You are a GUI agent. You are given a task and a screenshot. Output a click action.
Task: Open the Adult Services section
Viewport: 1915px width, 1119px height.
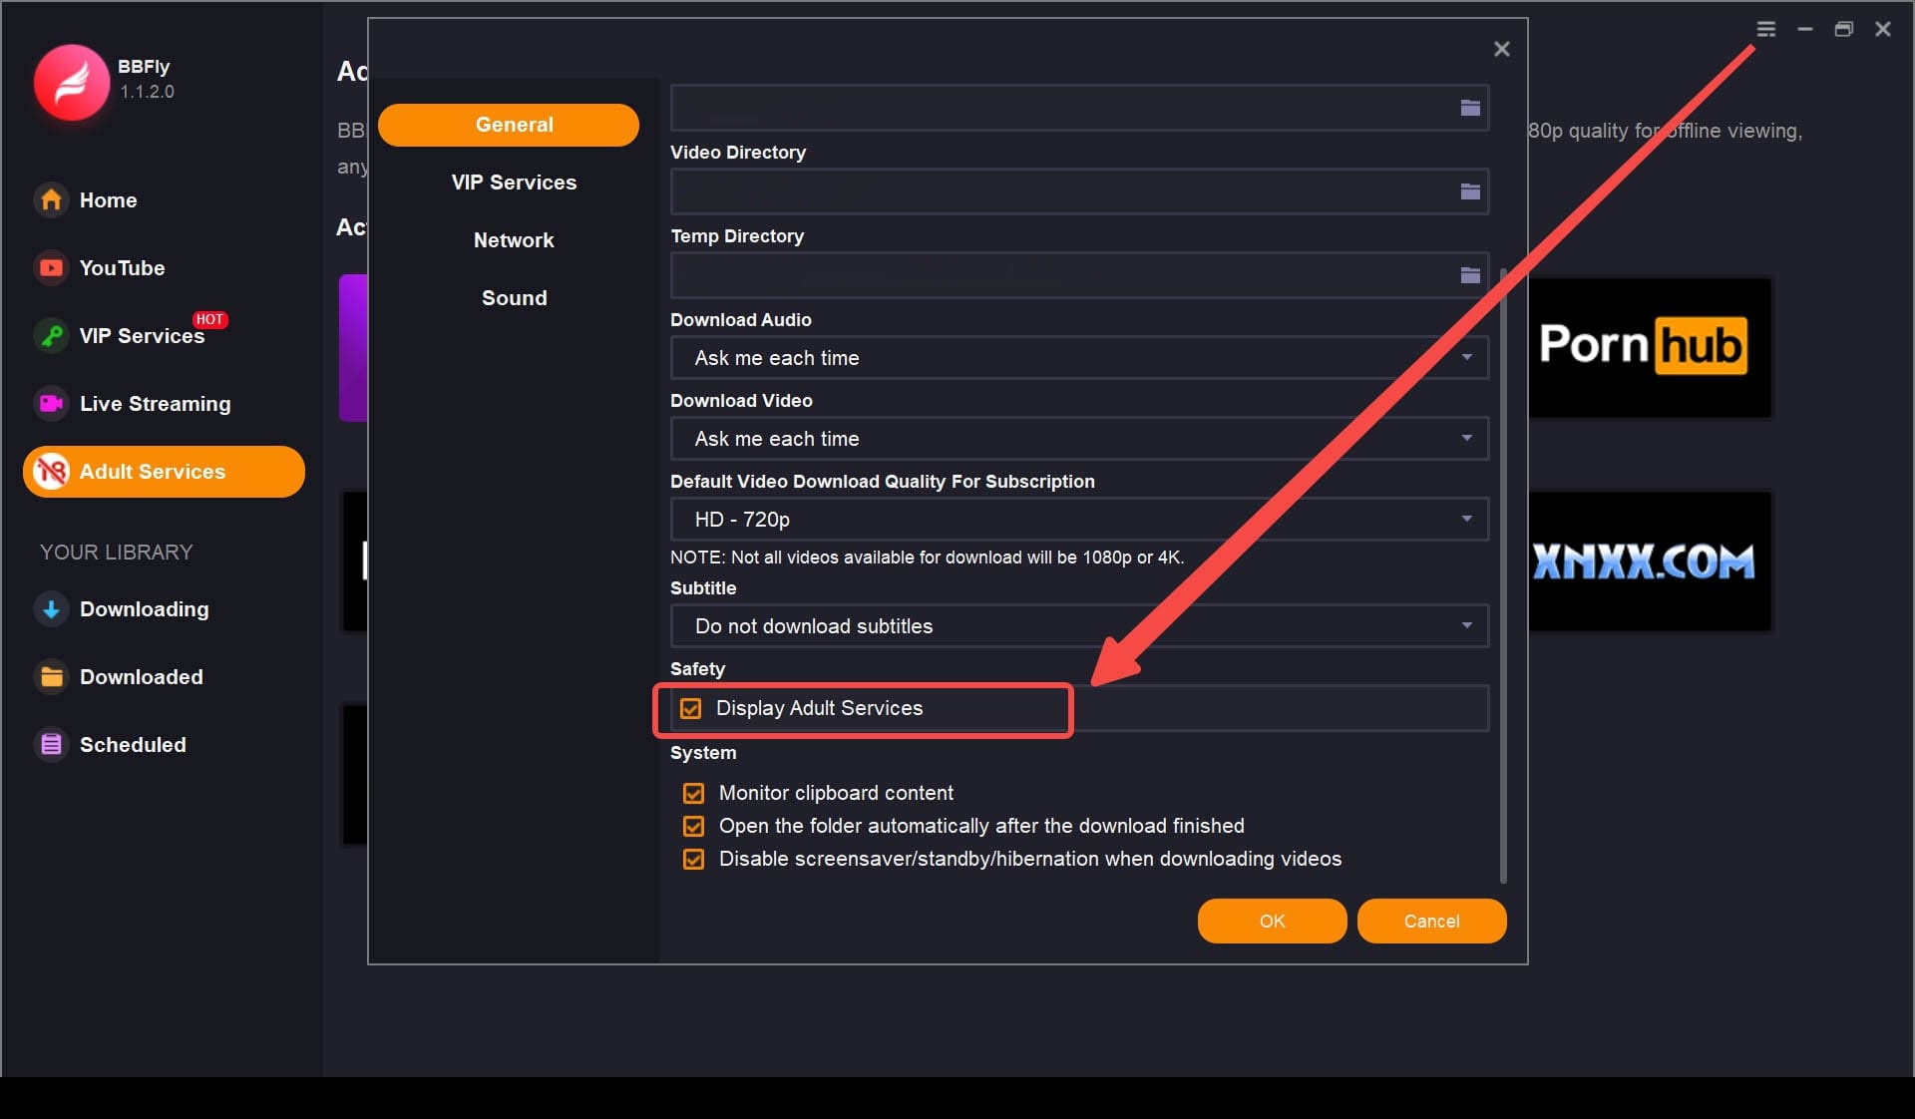click(152, 472)
